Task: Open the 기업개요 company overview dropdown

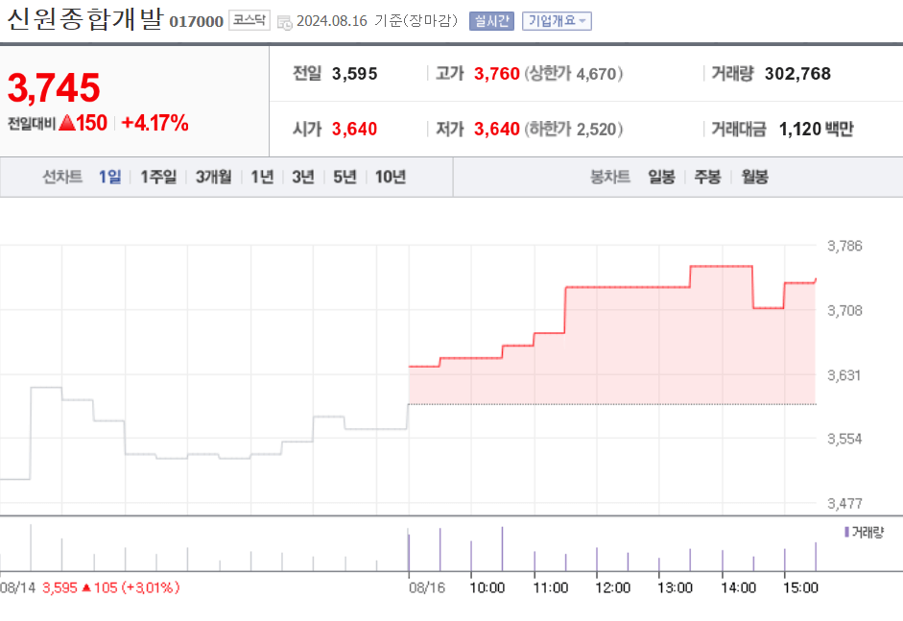Action: pos(556,18)
